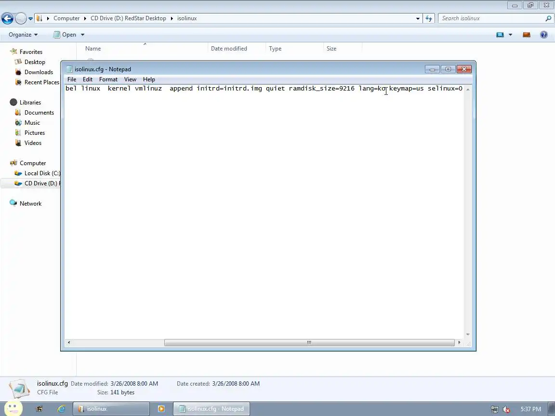Open Desktop in Favorites
Viewport: 555px width, 416px height.
[35, 62]
